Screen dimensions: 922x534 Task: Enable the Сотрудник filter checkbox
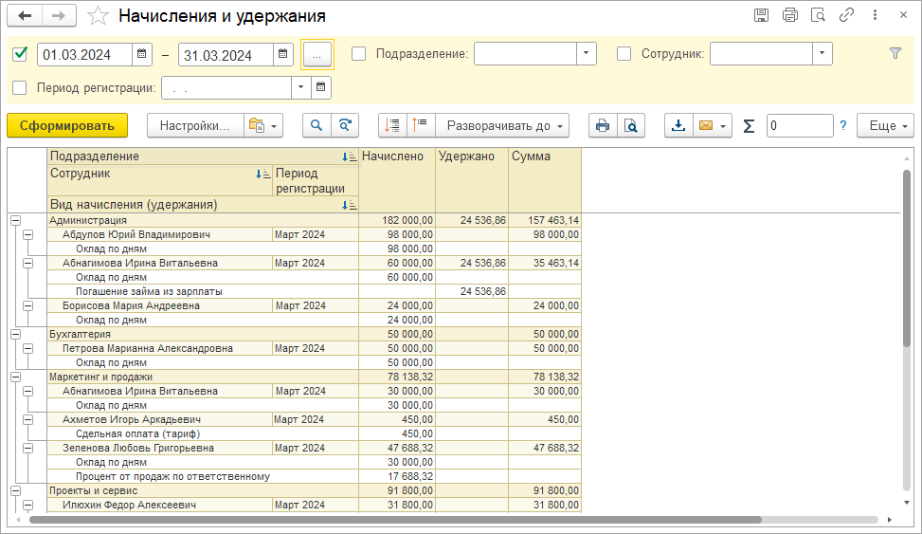click(624, 54)
